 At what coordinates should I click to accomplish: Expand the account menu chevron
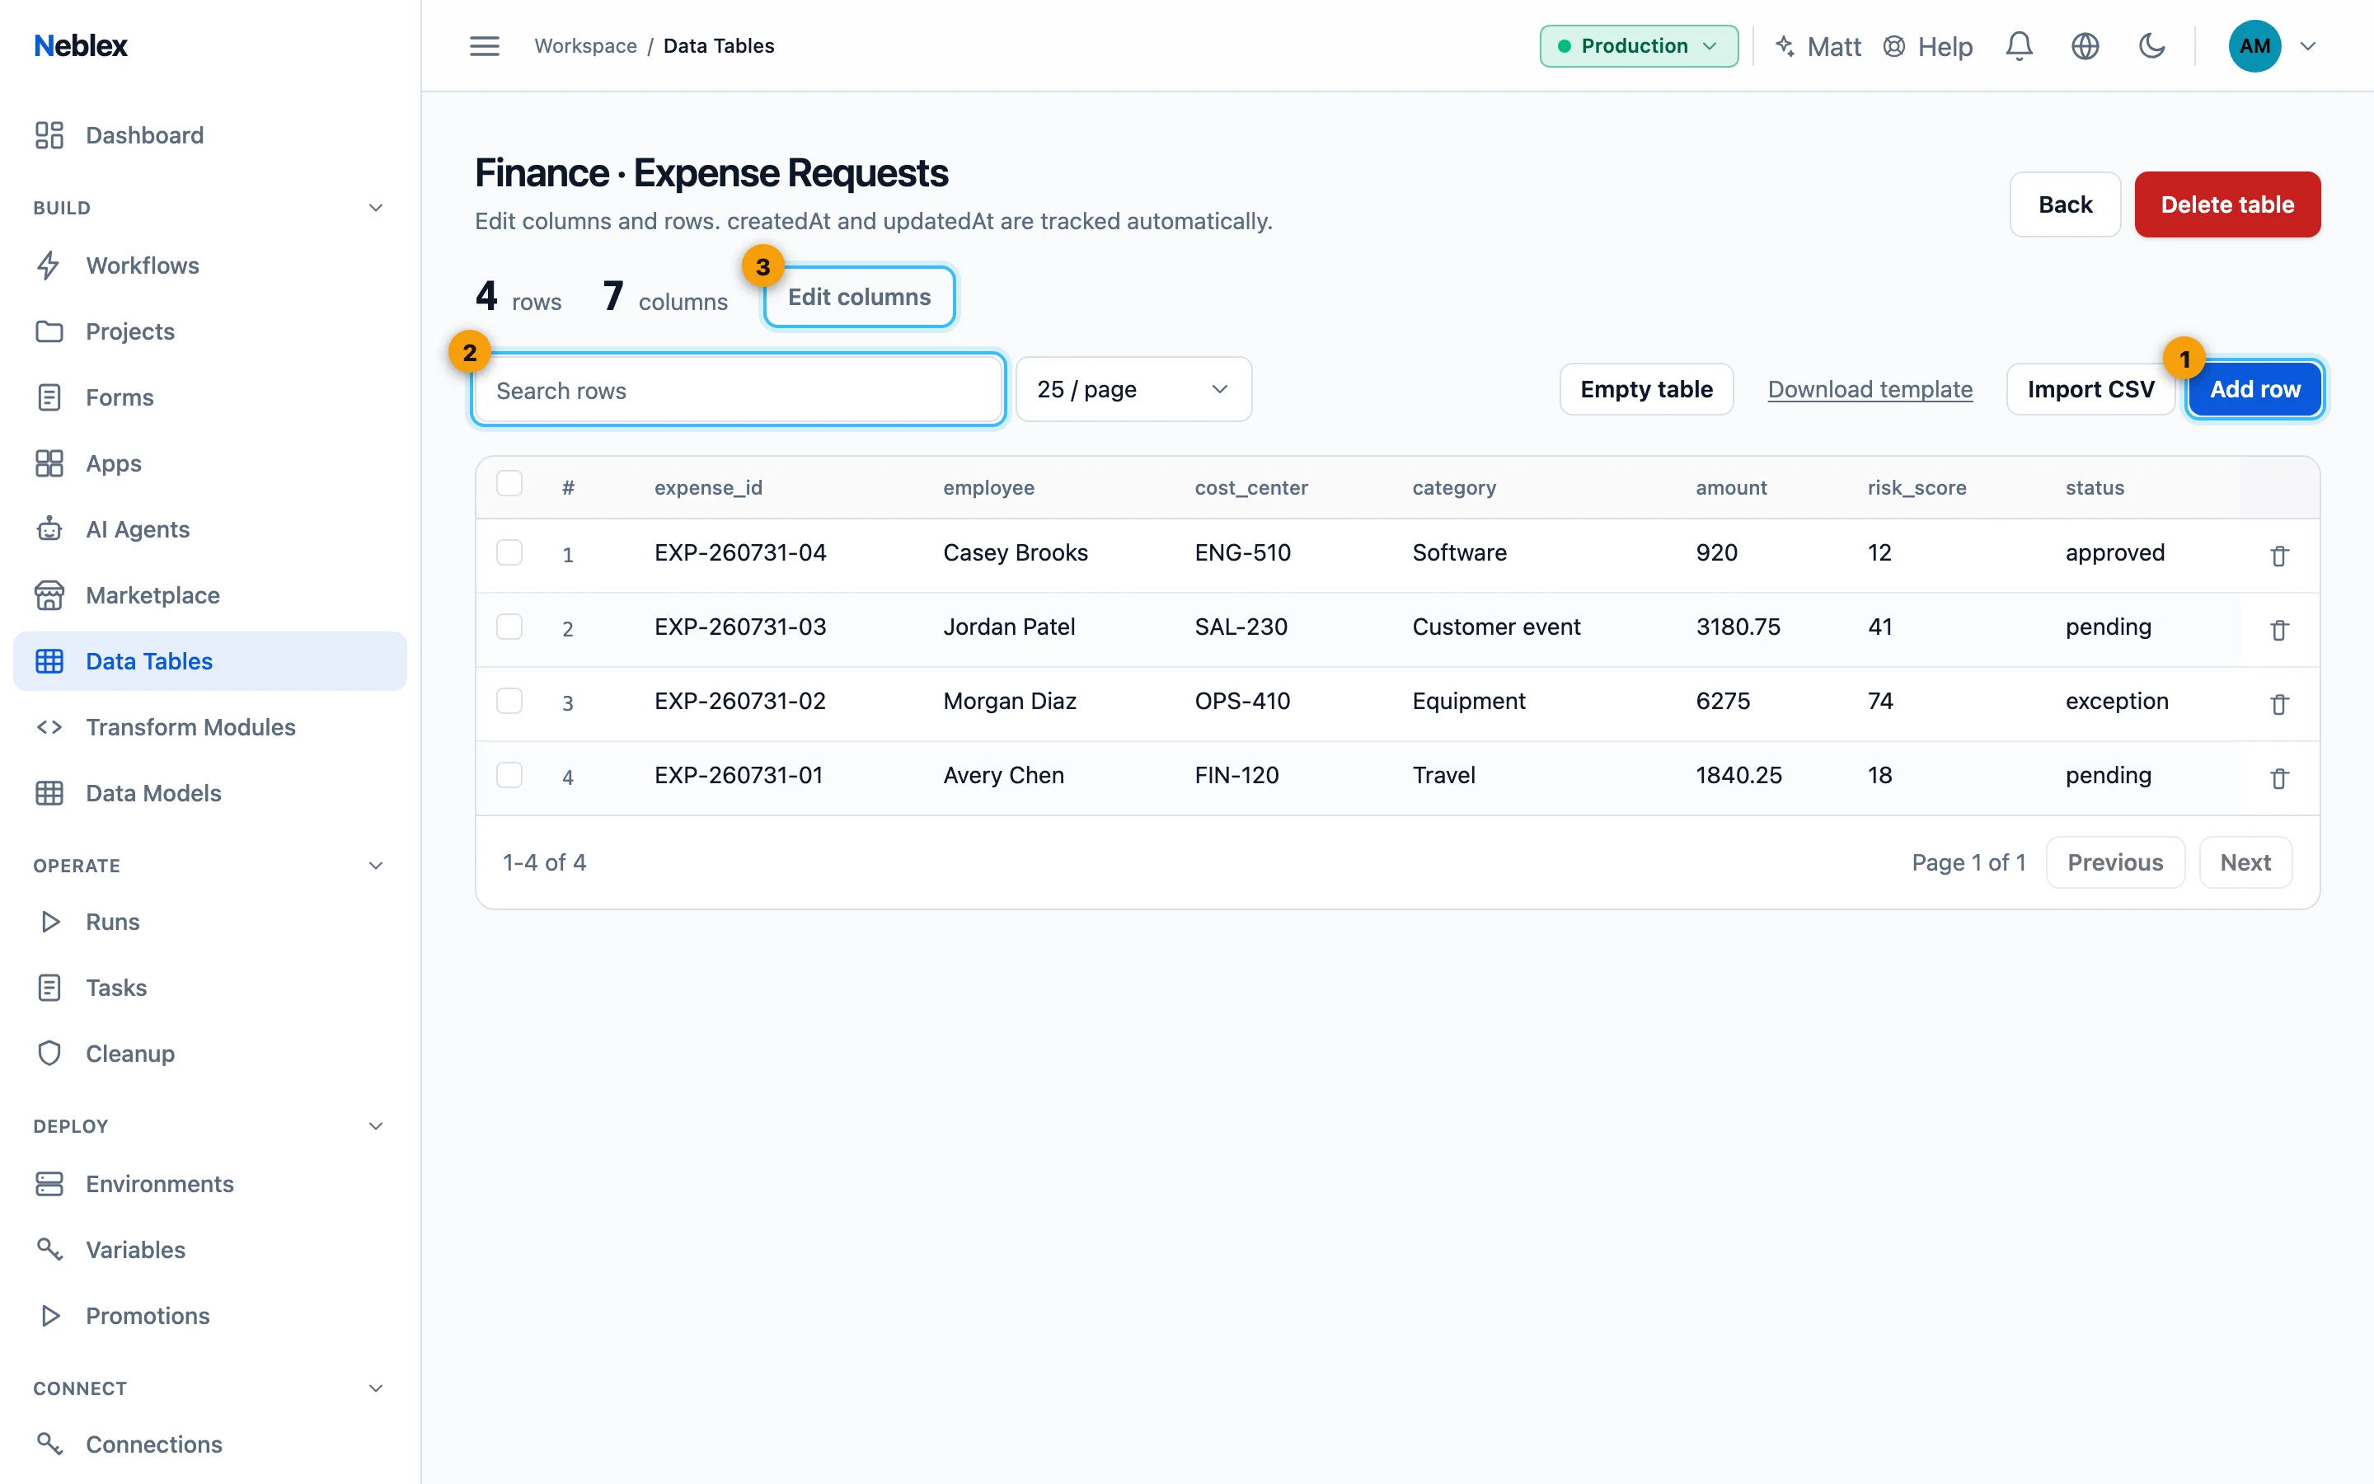point(2307,46)
